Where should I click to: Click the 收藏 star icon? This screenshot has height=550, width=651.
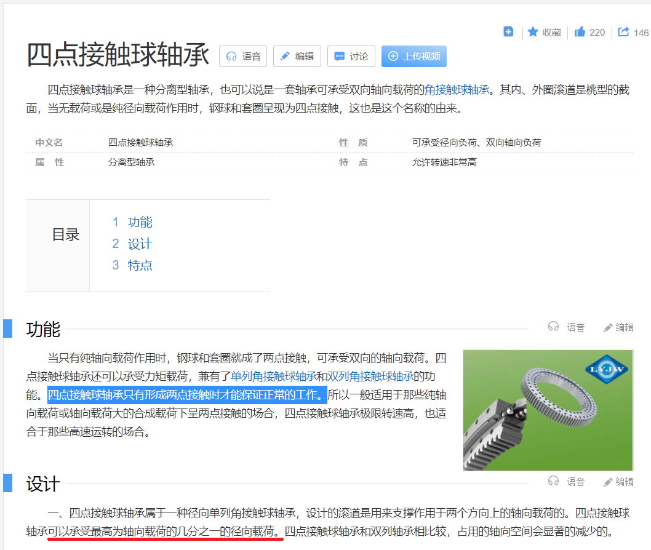pos(533,32)
